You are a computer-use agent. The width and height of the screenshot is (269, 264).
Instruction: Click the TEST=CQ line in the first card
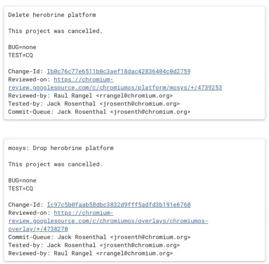point(21,55)
